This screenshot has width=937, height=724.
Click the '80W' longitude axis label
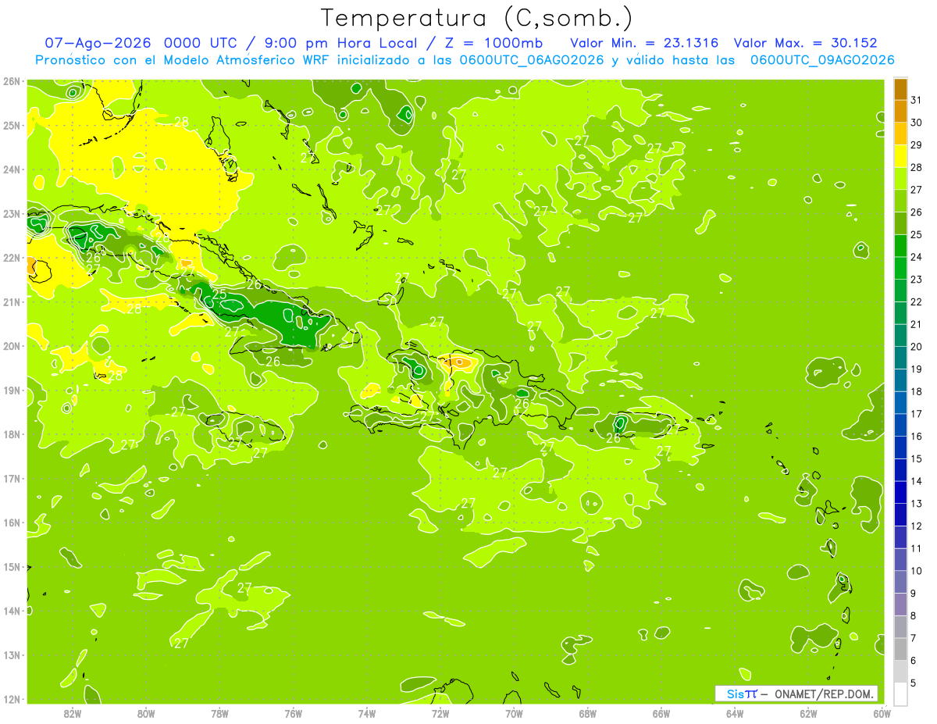tap(146, 713)
